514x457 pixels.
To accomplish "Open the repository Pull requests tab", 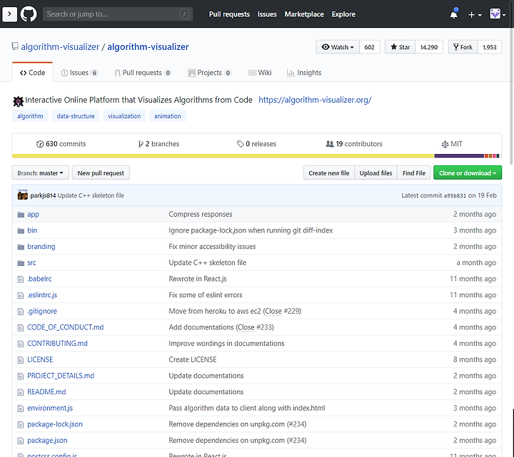I will 143,73.
